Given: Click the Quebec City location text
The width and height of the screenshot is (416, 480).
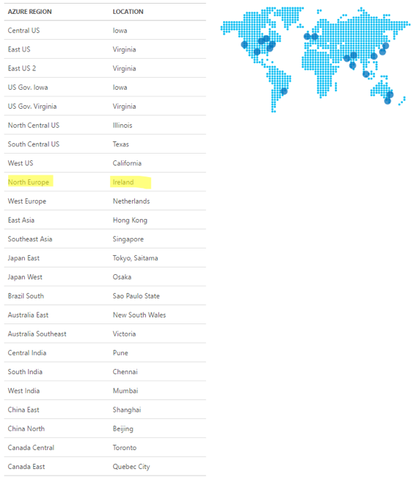Looking at the screenshot, I should click(131, 467).
